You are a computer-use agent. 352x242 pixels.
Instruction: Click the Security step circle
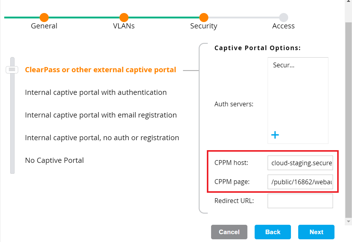[204, 18]
